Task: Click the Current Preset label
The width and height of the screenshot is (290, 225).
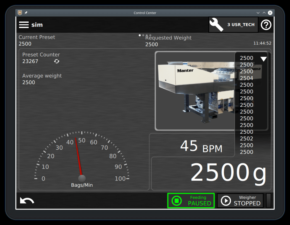Action: click(37, 37)
